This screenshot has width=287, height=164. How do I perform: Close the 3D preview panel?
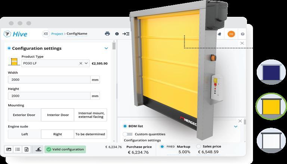click(242, 43)
